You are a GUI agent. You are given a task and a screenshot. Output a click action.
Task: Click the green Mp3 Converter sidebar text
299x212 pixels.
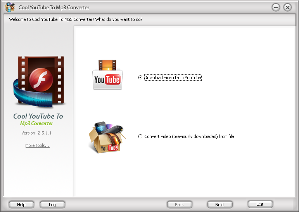click(x=36, y=123)
